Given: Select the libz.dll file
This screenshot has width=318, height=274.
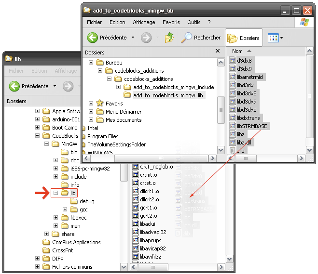Looking at the screenshot, I should pyautogui.click(x=244, y=143).
